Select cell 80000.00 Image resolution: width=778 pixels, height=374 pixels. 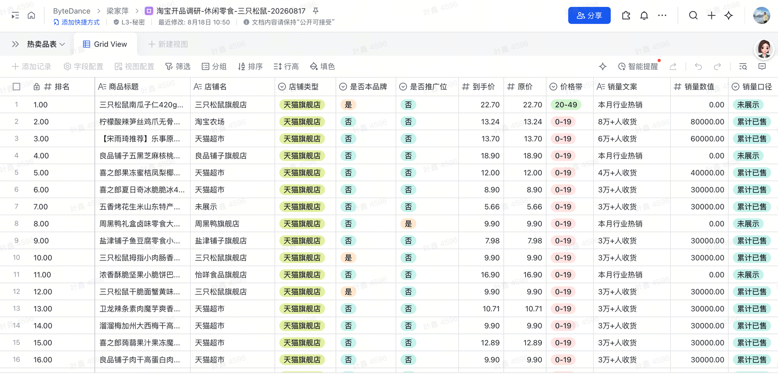(699, 122)
